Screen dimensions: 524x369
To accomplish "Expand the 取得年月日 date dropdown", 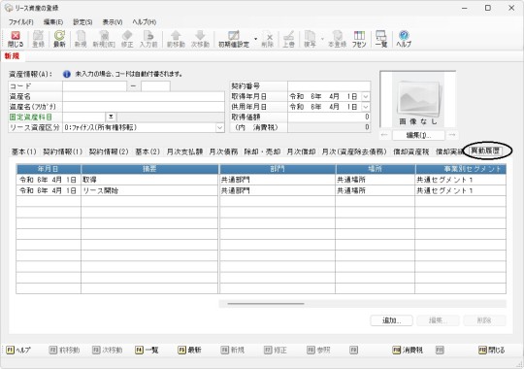I will click(366, 97).
